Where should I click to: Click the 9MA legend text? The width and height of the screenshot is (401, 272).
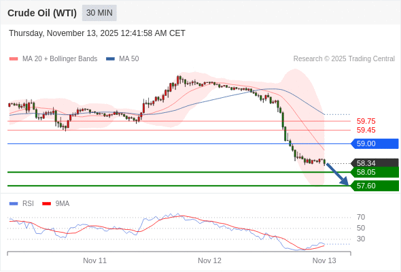coord(63,204)
